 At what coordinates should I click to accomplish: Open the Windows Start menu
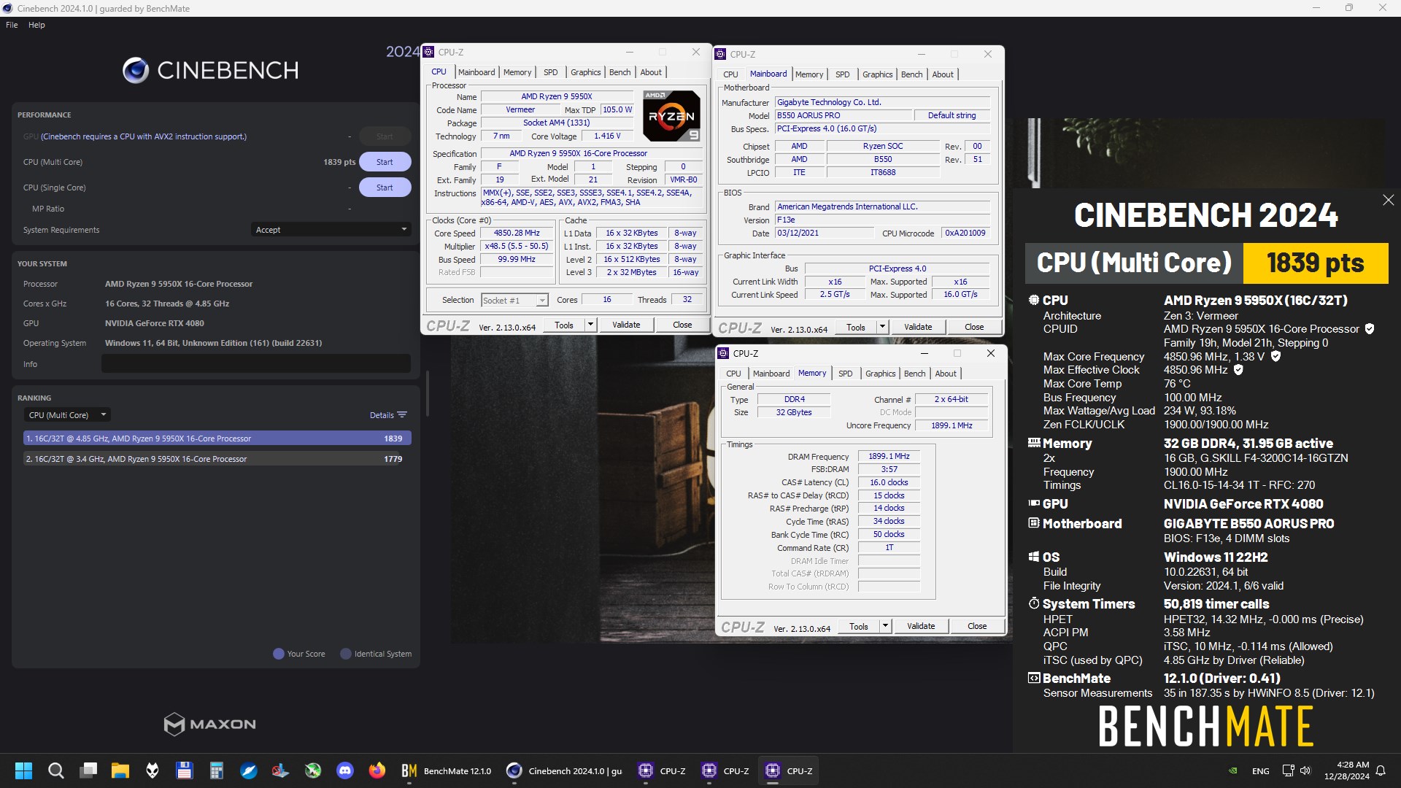click(x=23, y=770)
